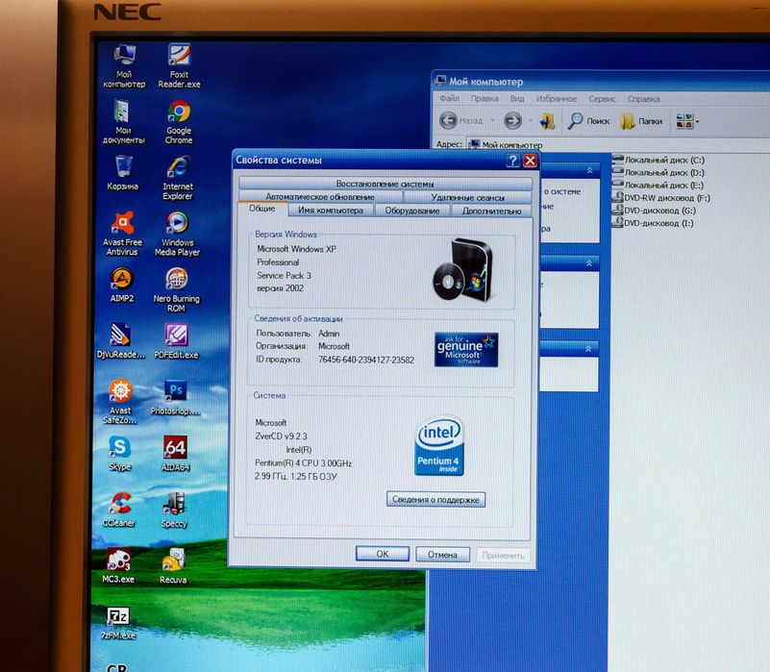770x672 pixels.
Task: Close the Свойства системы dialog
Action: [x=530, y=161]
